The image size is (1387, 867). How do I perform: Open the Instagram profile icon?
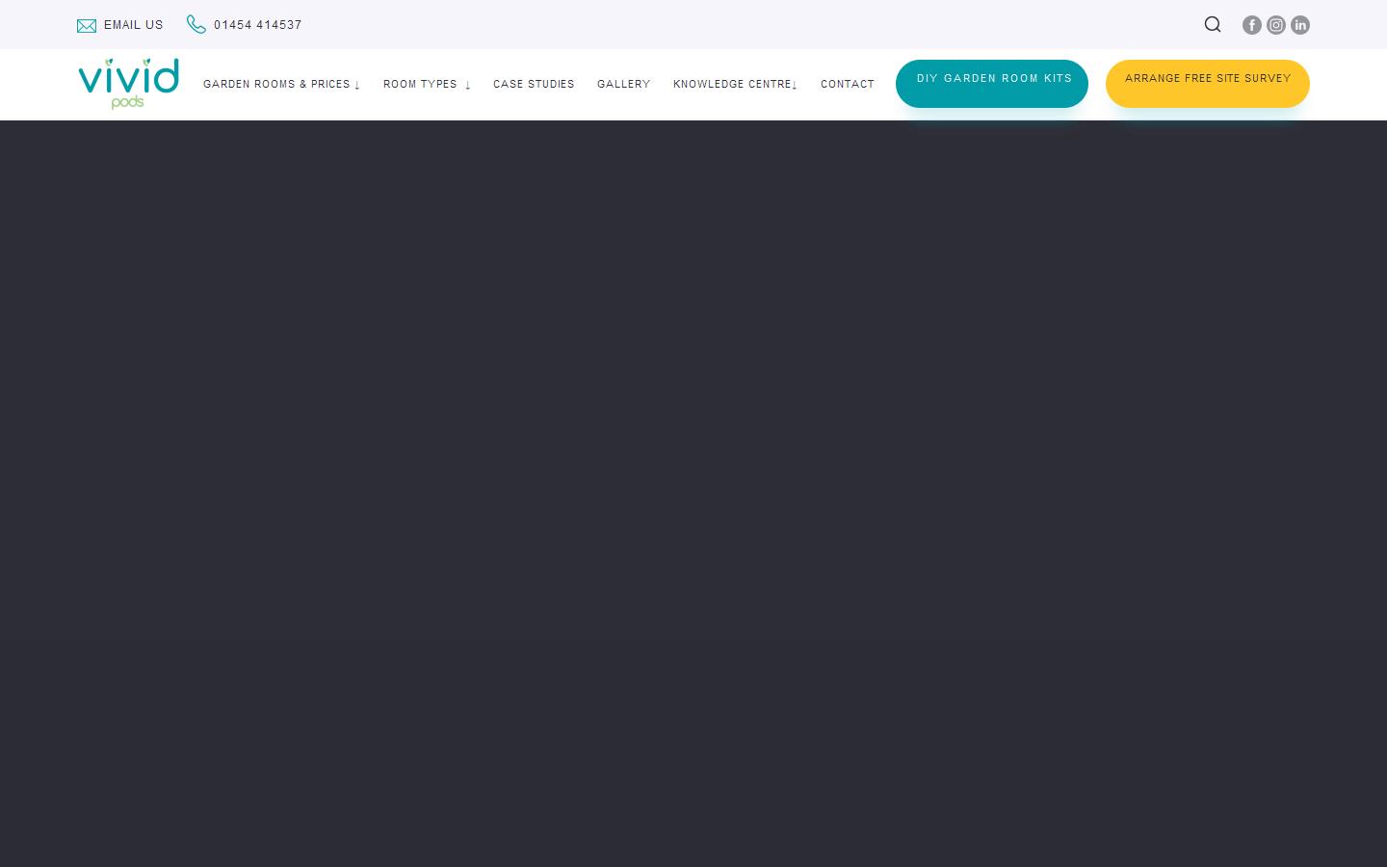pyautogui.click(x=1276, y=25)
